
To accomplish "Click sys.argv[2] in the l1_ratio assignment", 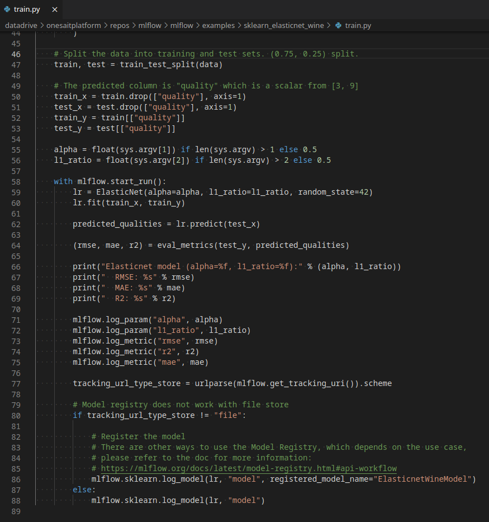I will [x=159, y=160].
